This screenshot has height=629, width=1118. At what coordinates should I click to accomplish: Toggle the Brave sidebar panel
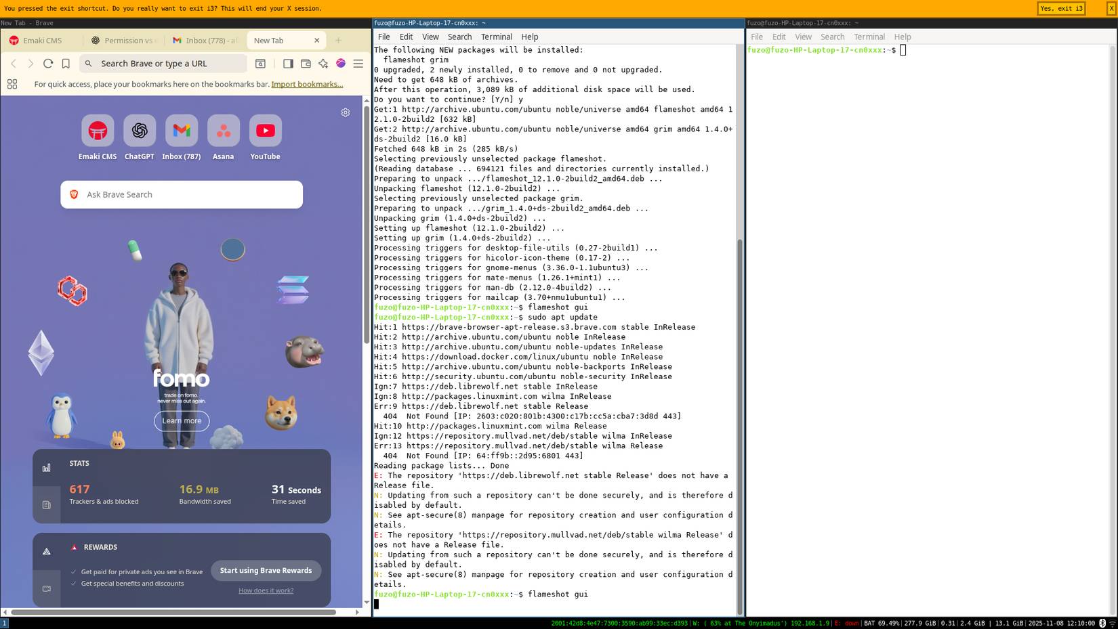tap(288, 63)
